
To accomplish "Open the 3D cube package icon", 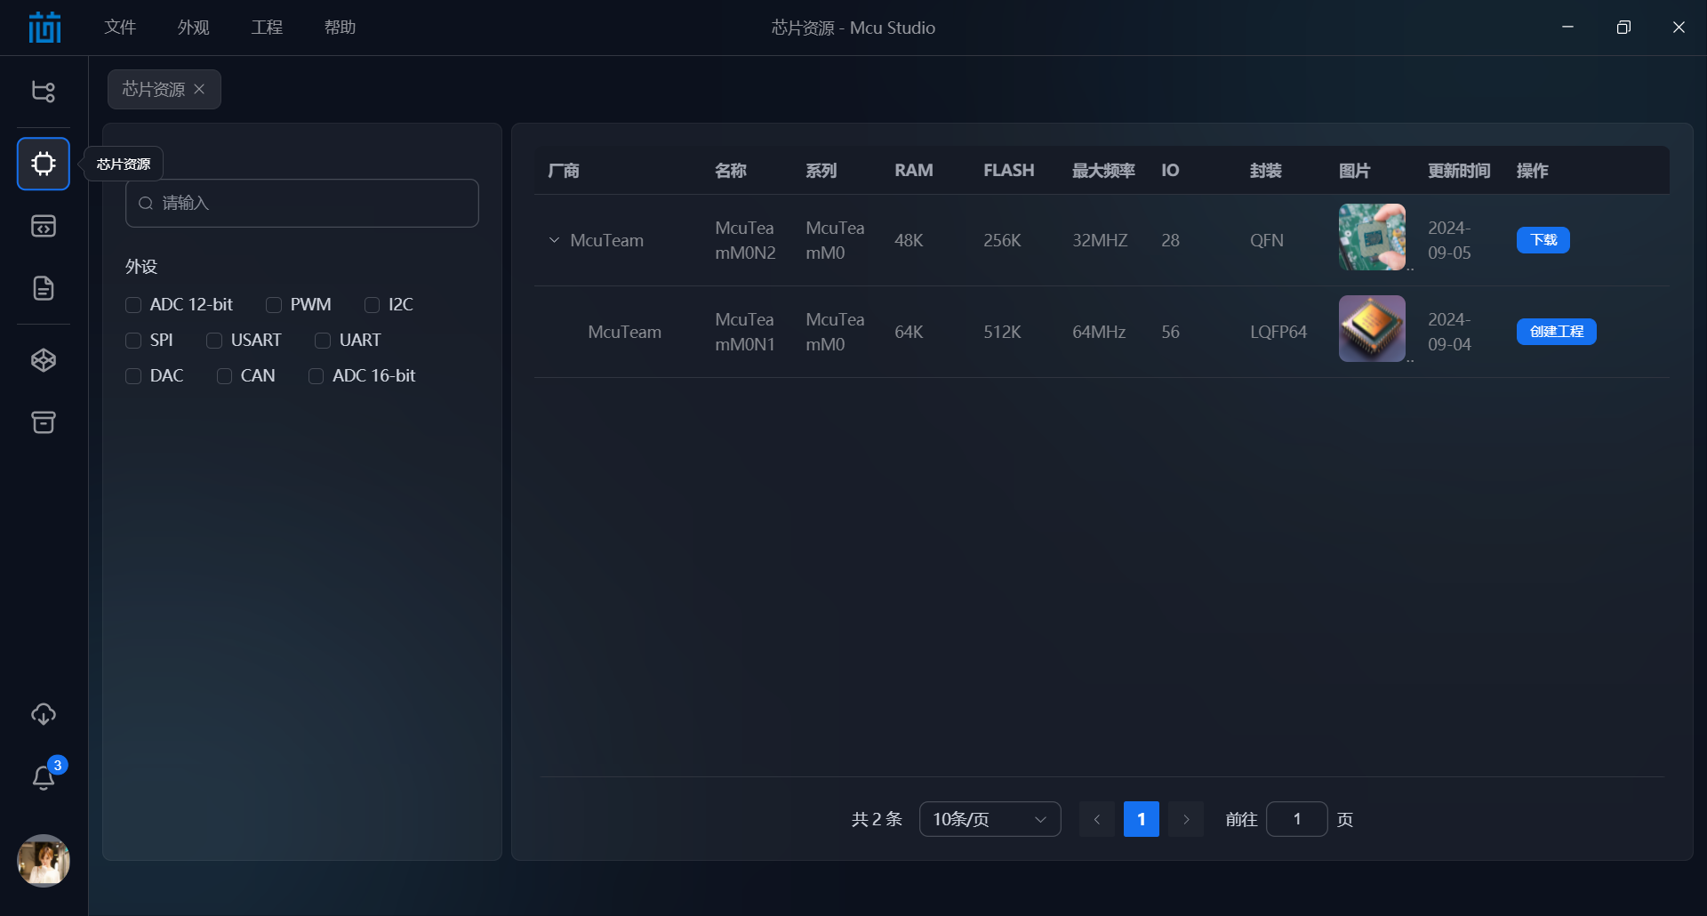I will click(44, 360).
